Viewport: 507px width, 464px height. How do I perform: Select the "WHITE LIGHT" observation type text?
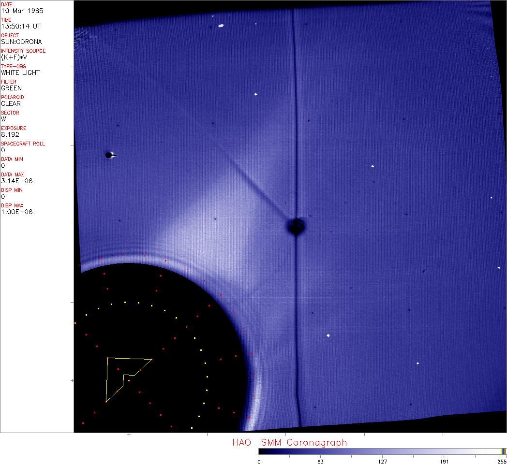point(20,72)
